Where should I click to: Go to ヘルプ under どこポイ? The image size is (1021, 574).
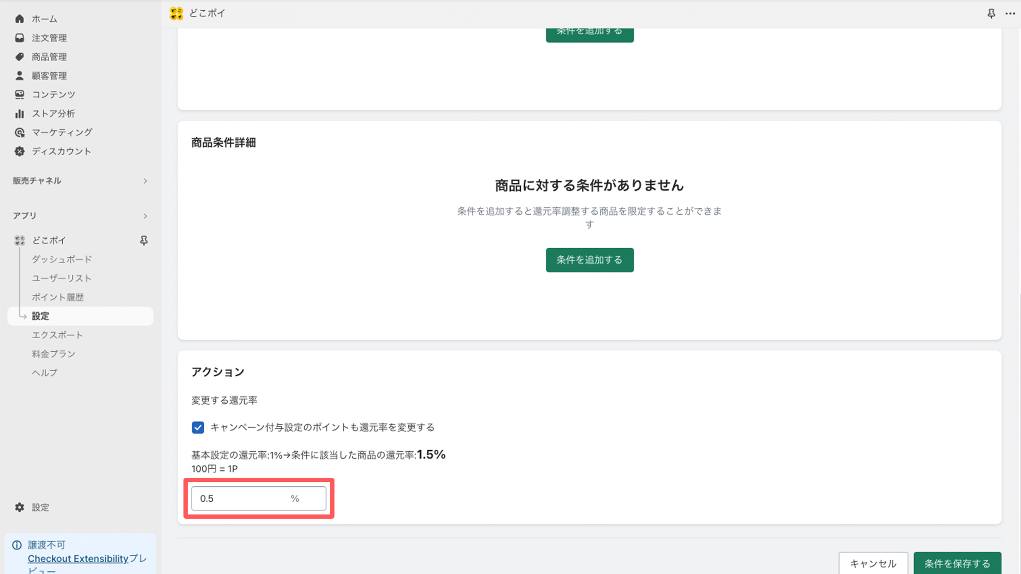point(45,373)
